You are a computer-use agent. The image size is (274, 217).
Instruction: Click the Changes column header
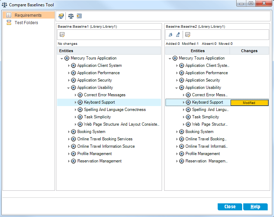point(250,51)
